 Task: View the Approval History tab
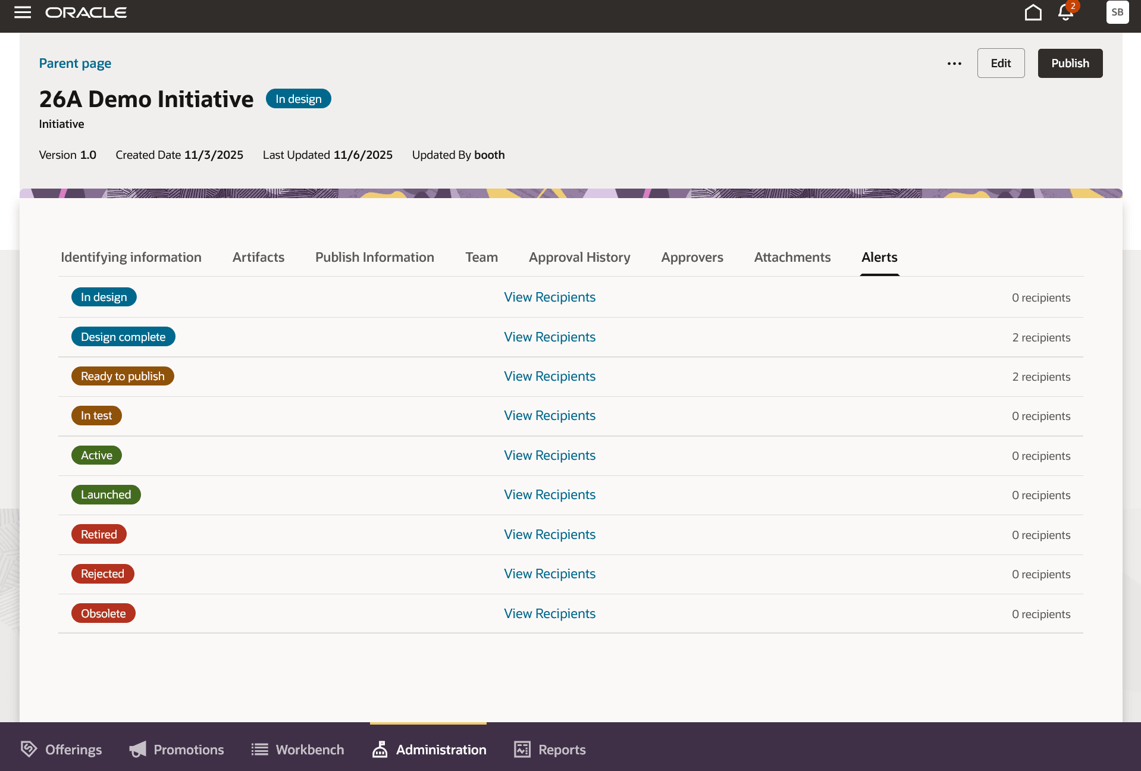pyautogui.click(x=579, y=257)
